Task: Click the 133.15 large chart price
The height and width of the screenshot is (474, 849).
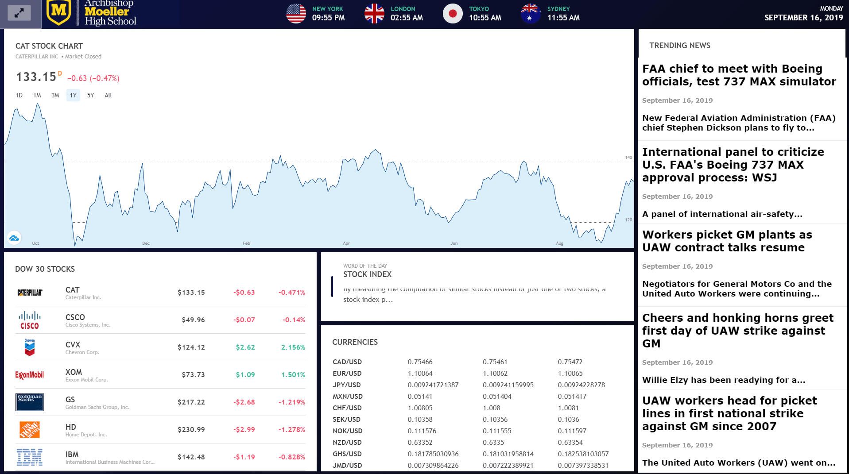Action: coord(36,77)
